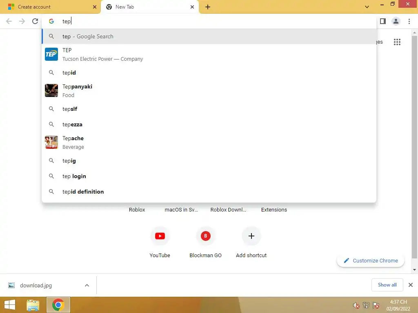Click the network tray icon
Viewport: 418px width, 313px height.
366,305
